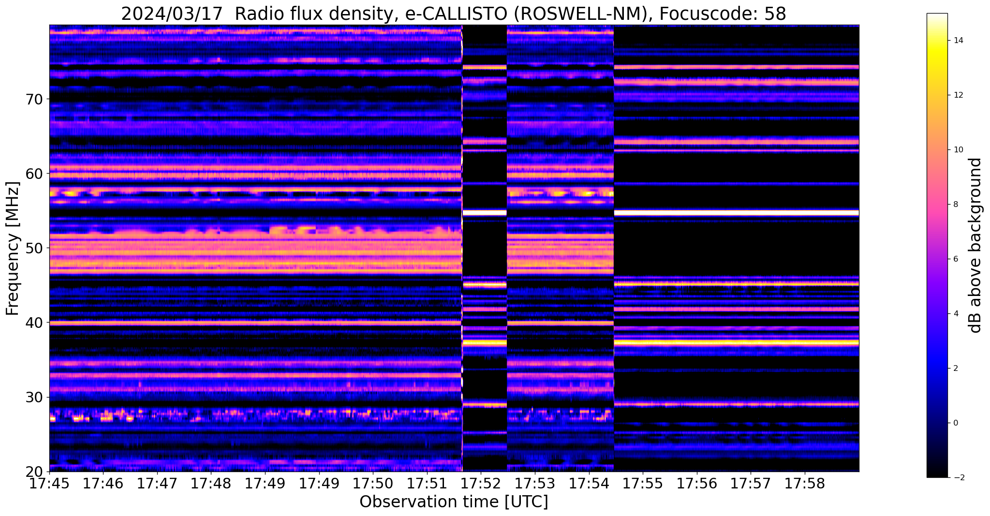Image resolution: width=990 pixels, height=516 pixels.
Task: Click the black bottom end of the colorbar
Action: tap(937, 473)
